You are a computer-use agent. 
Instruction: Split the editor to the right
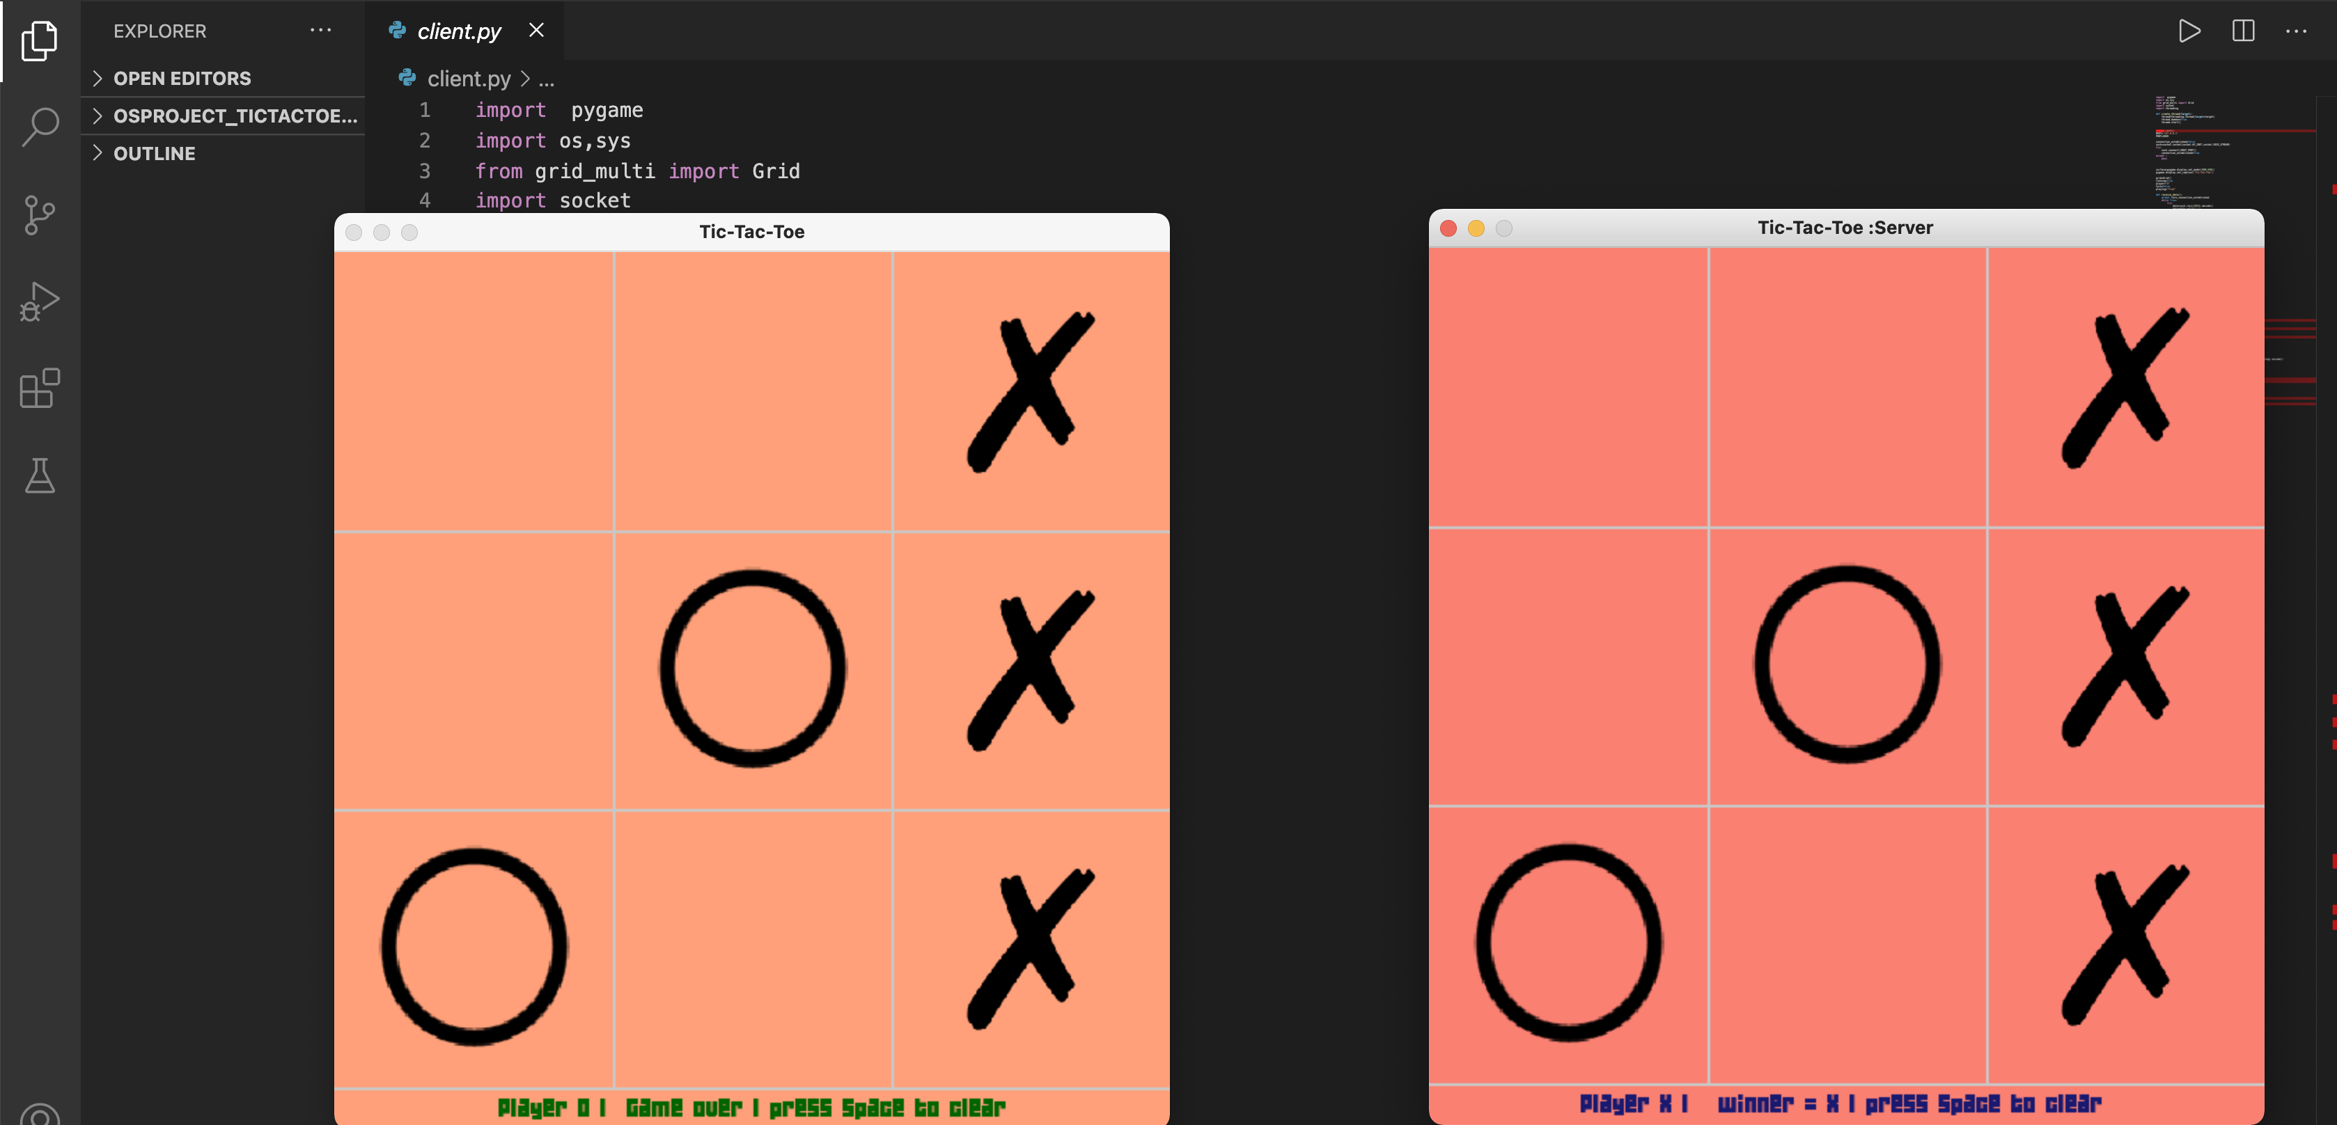(x=2243, y=31)
